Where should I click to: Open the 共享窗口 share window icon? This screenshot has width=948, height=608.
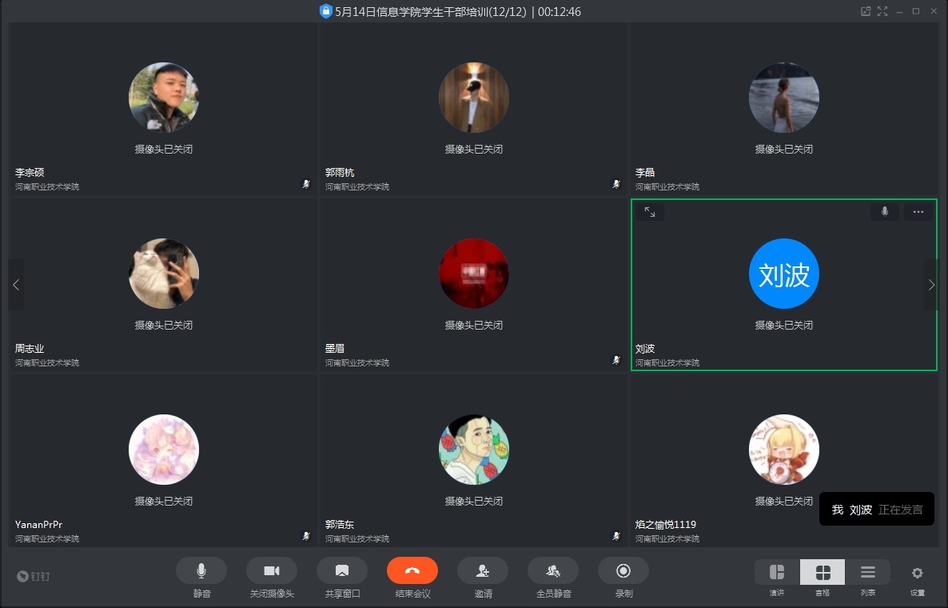[x=342, y=571]
